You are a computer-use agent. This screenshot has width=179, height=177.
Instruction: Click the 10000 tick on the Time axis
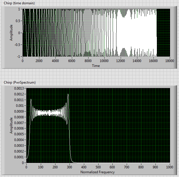pyautogui.click(x=104, y=61)
